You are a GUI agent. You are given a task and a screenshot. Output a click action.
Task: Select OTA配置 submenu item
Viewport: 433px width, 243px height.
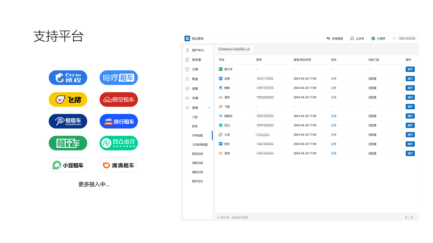tap(197, 136)
